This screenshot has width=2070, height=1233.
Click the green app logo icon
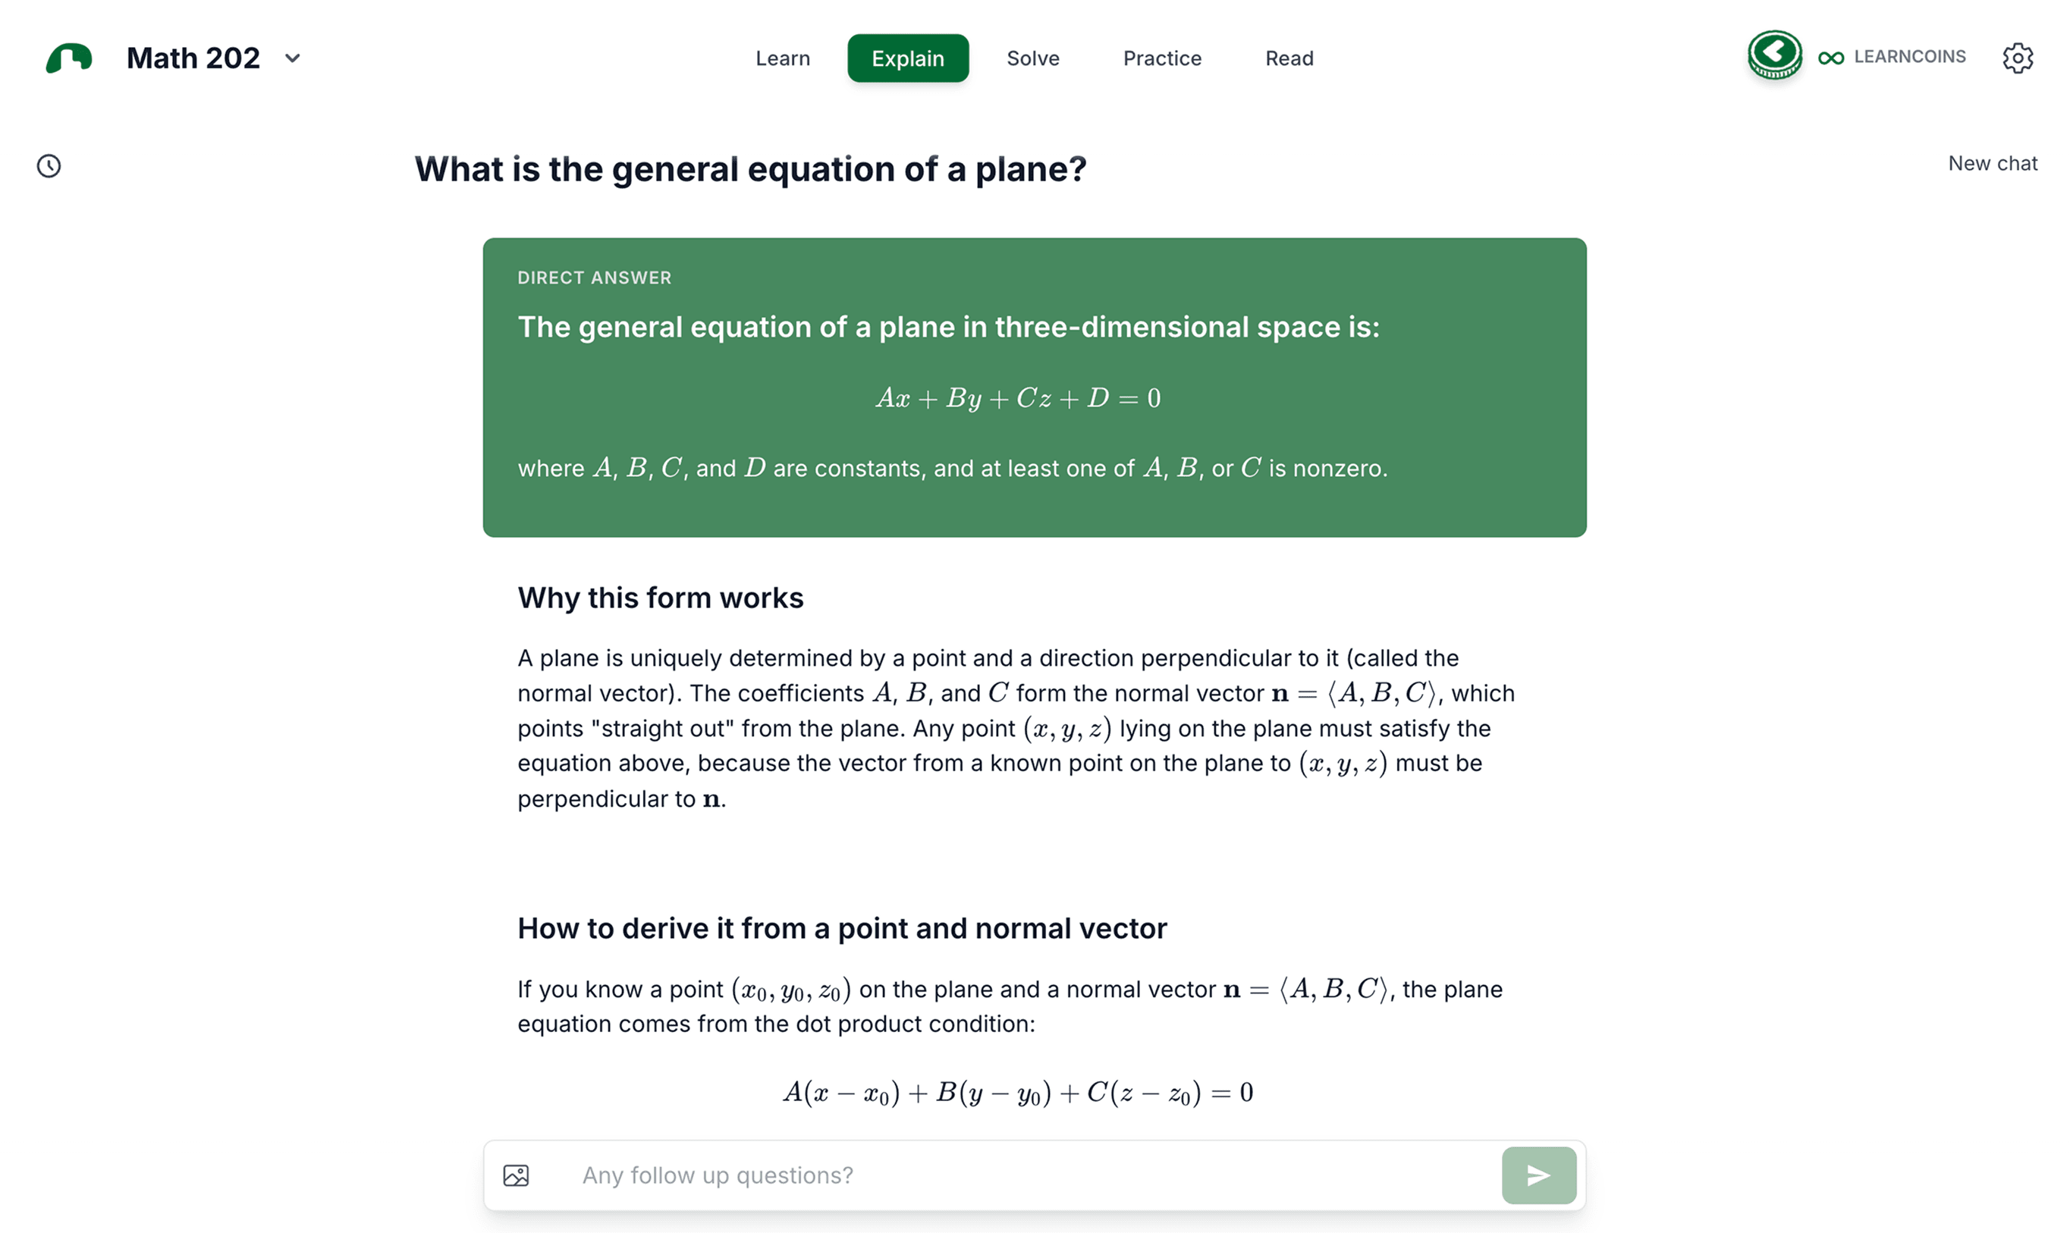coord(69,58)
